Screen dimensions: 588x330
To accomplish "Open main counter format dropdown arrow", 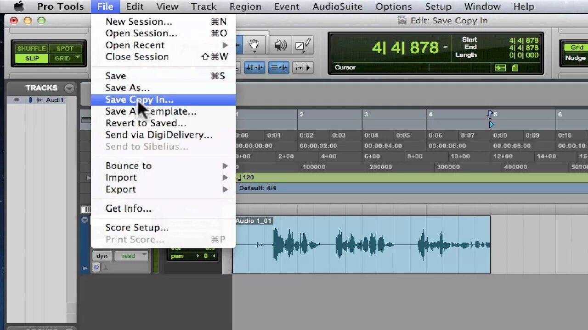I will point(445,48).
